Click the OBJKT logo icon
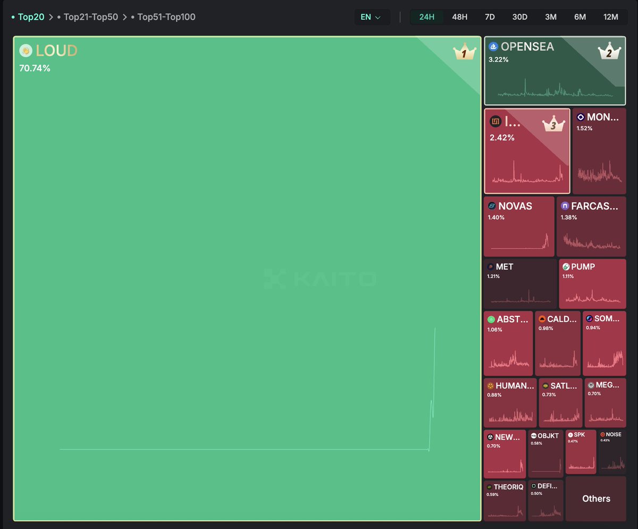638x529 pixels. (x=534, y=436)
